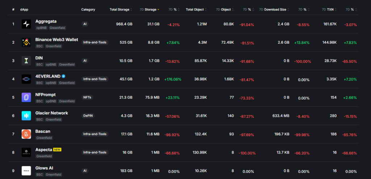Open the Aggregata dApp name link

click(46, 21)
